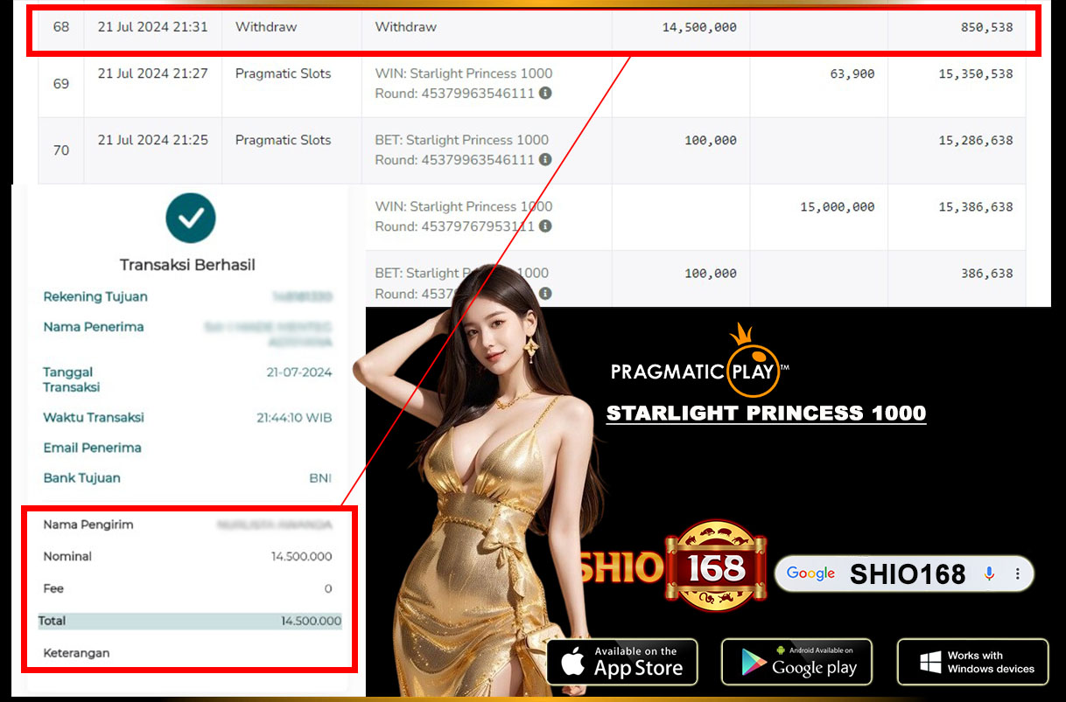
Task: Click row number 69
Action: [x=60, y=84]
